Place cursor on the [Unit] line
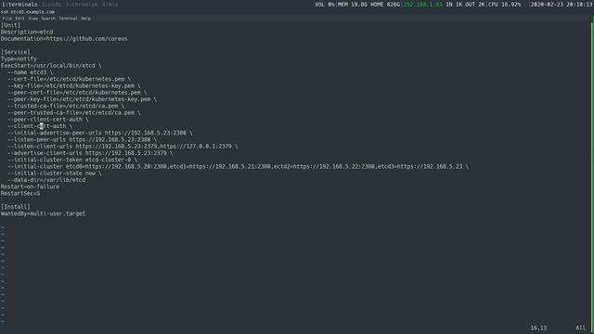The width and height of the screenshot is (594, 334). pos(10,25)
